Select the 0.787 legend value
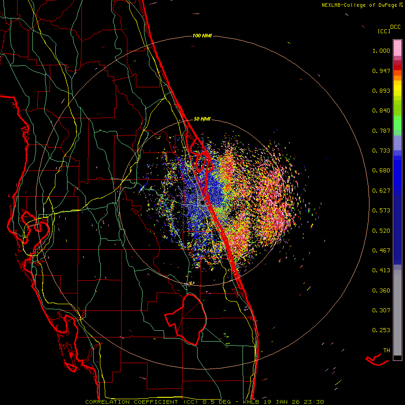This screenshot has width=405, height=405. 381,130
